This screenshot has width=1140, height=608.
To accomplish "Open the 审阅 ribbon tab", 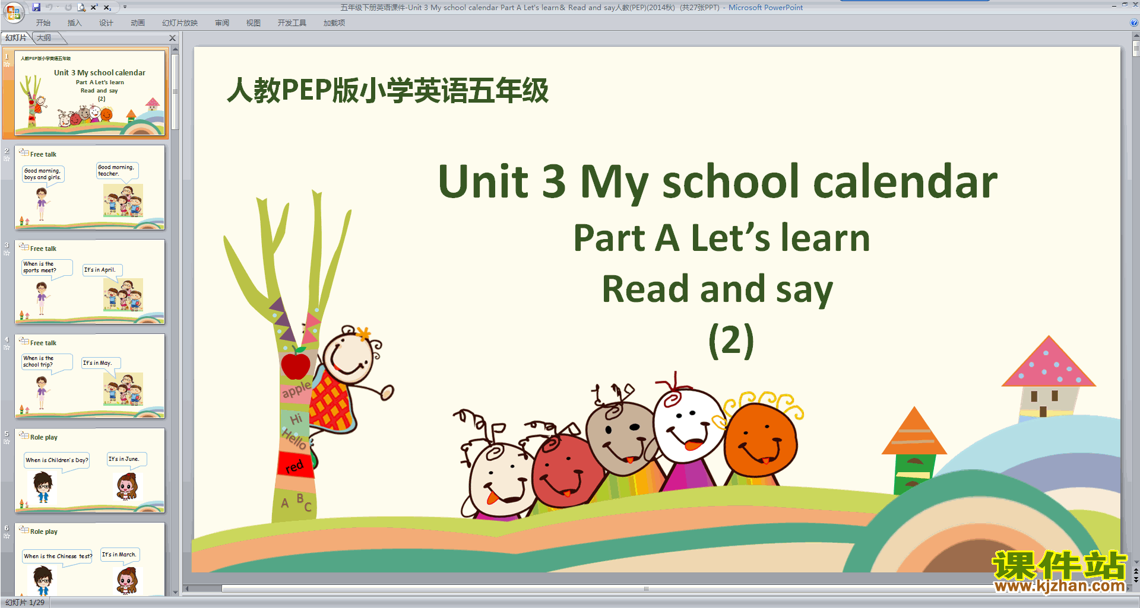I will point(222,23).
